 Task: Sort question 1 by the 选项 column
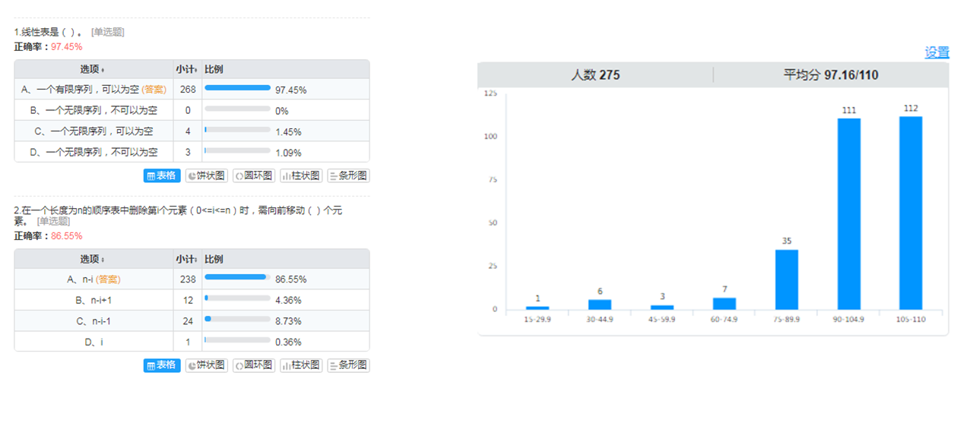[x=94, y=69]
